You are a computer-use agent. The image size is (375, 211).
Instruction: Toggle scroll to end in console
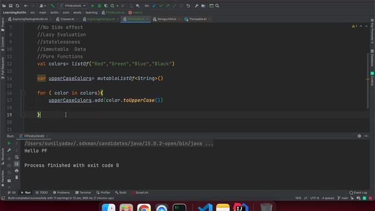point(16,164)
